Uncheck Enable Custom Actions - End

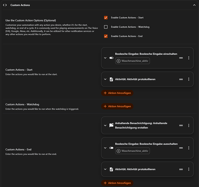106,36
